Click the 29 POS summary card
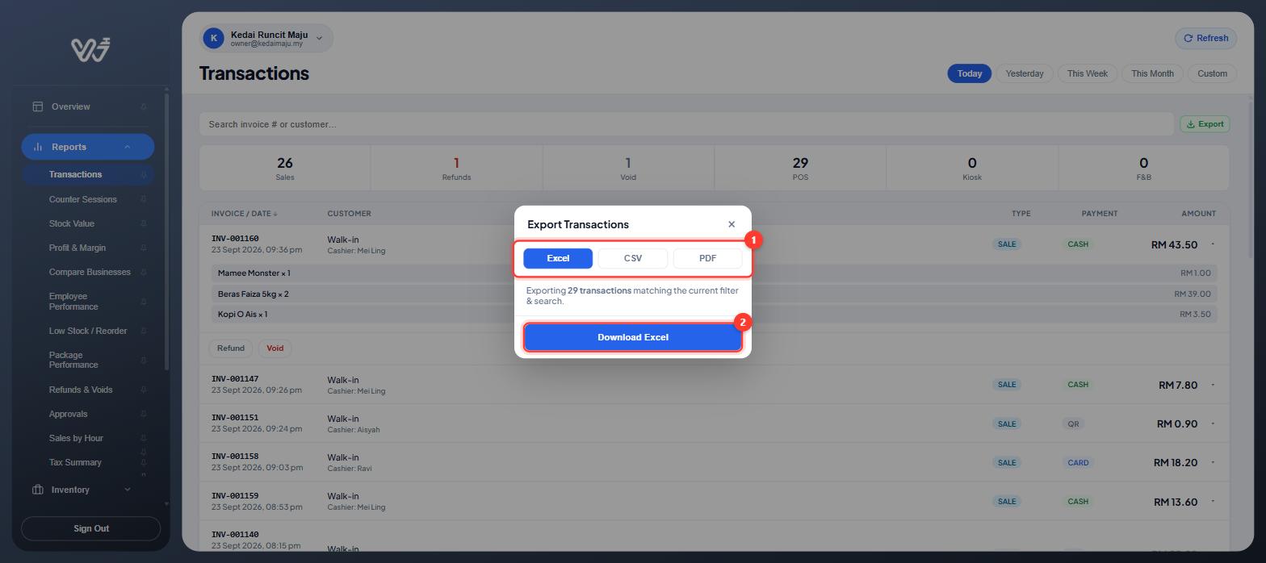The image size is (1266, 563). [800, 168]
